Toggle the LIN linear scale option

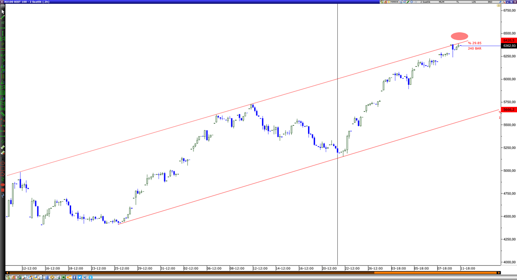click(474, 2)
